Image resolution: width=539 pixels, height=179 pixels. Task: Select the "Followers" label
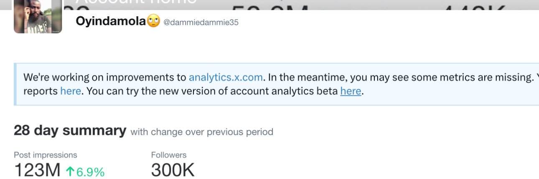pyautogui.click(x=168, y=155)
